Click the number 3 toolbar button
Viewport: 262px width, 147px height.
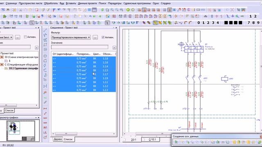coord(213,23)
